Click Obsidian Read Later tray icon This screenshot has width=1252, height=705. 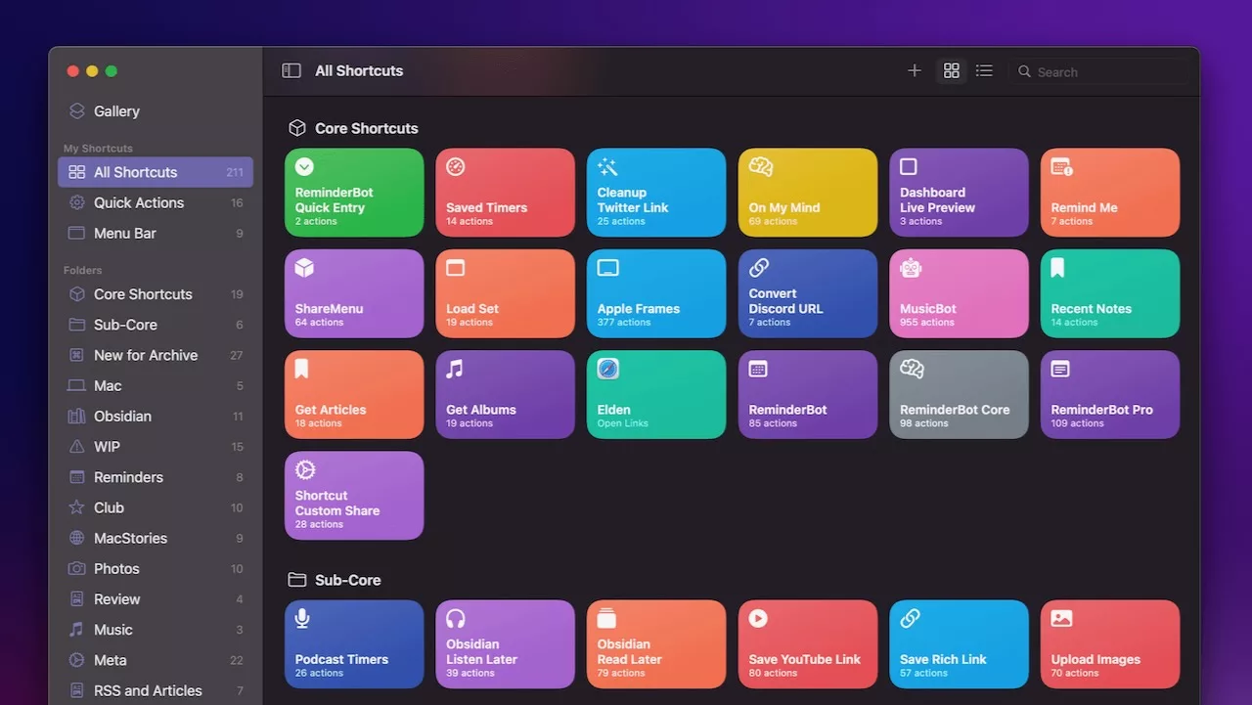pos(606,618)
